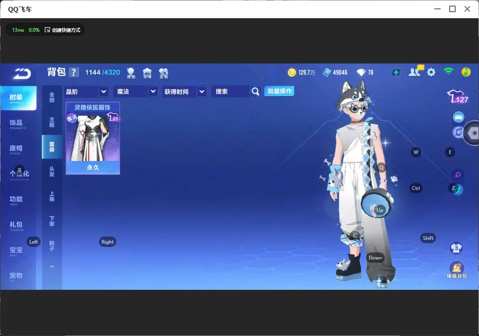Open the 仓库 warehouse icon
The height and width of the screenshot is (336, 479).
point(147,73)
